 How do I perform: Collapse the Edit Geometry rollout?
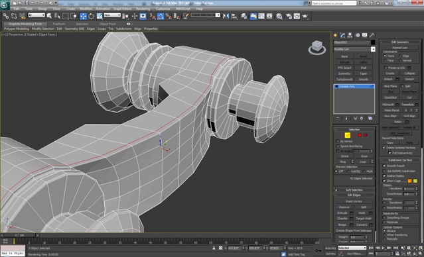point(400,42)
